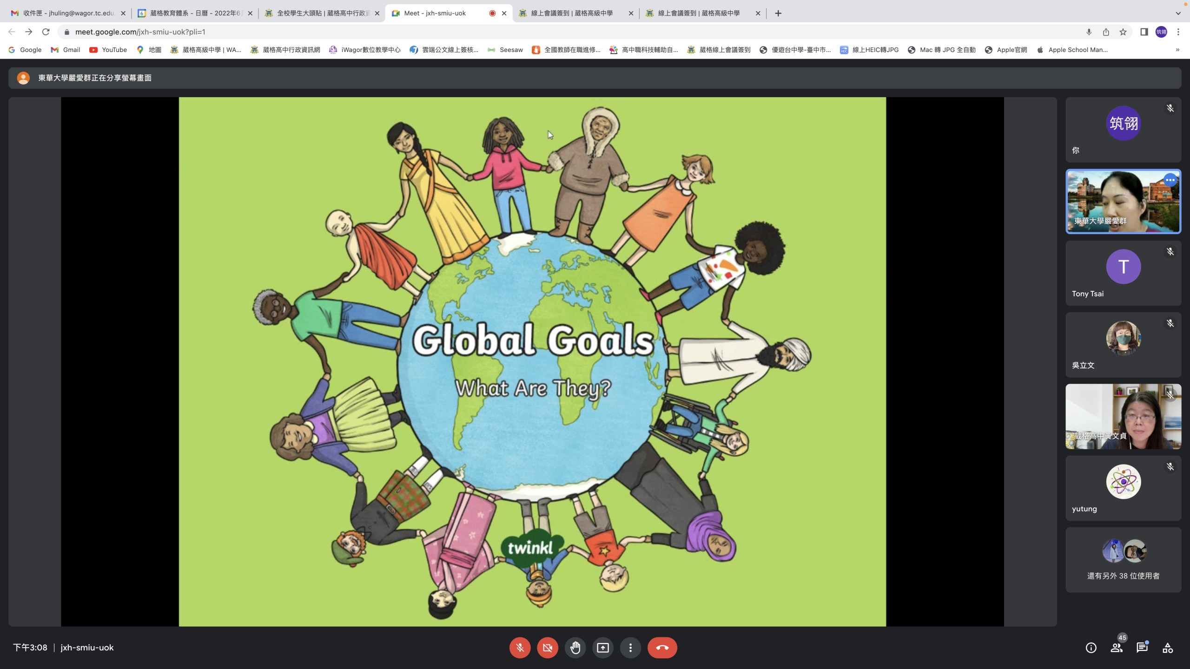Reload the Meet page
Image resolution: width=1190 pixels, height=669 pixels.
click(46, 32)
